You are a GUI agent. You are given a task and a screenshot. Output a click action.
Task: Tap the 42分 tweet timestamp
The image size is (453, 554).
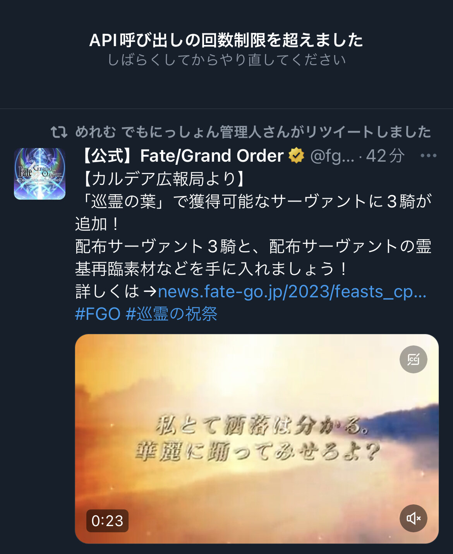pos(385,156)
